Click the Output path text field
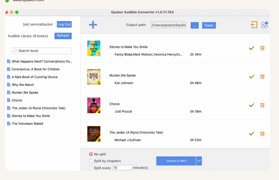 click(168, 25)
